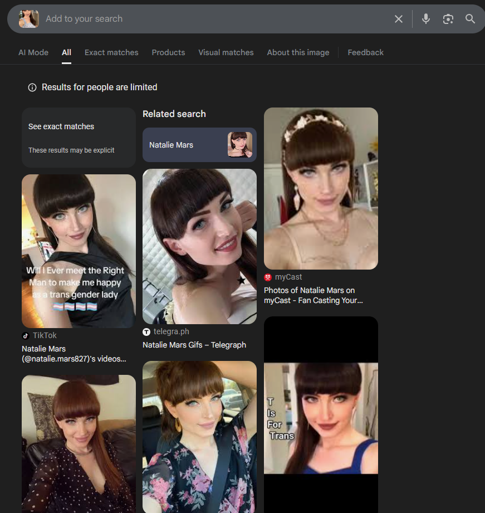Image resolution: width=485 pixels, height=513 pixels.
Task: Open the Exact matches tab
Action: pos(111,52)
